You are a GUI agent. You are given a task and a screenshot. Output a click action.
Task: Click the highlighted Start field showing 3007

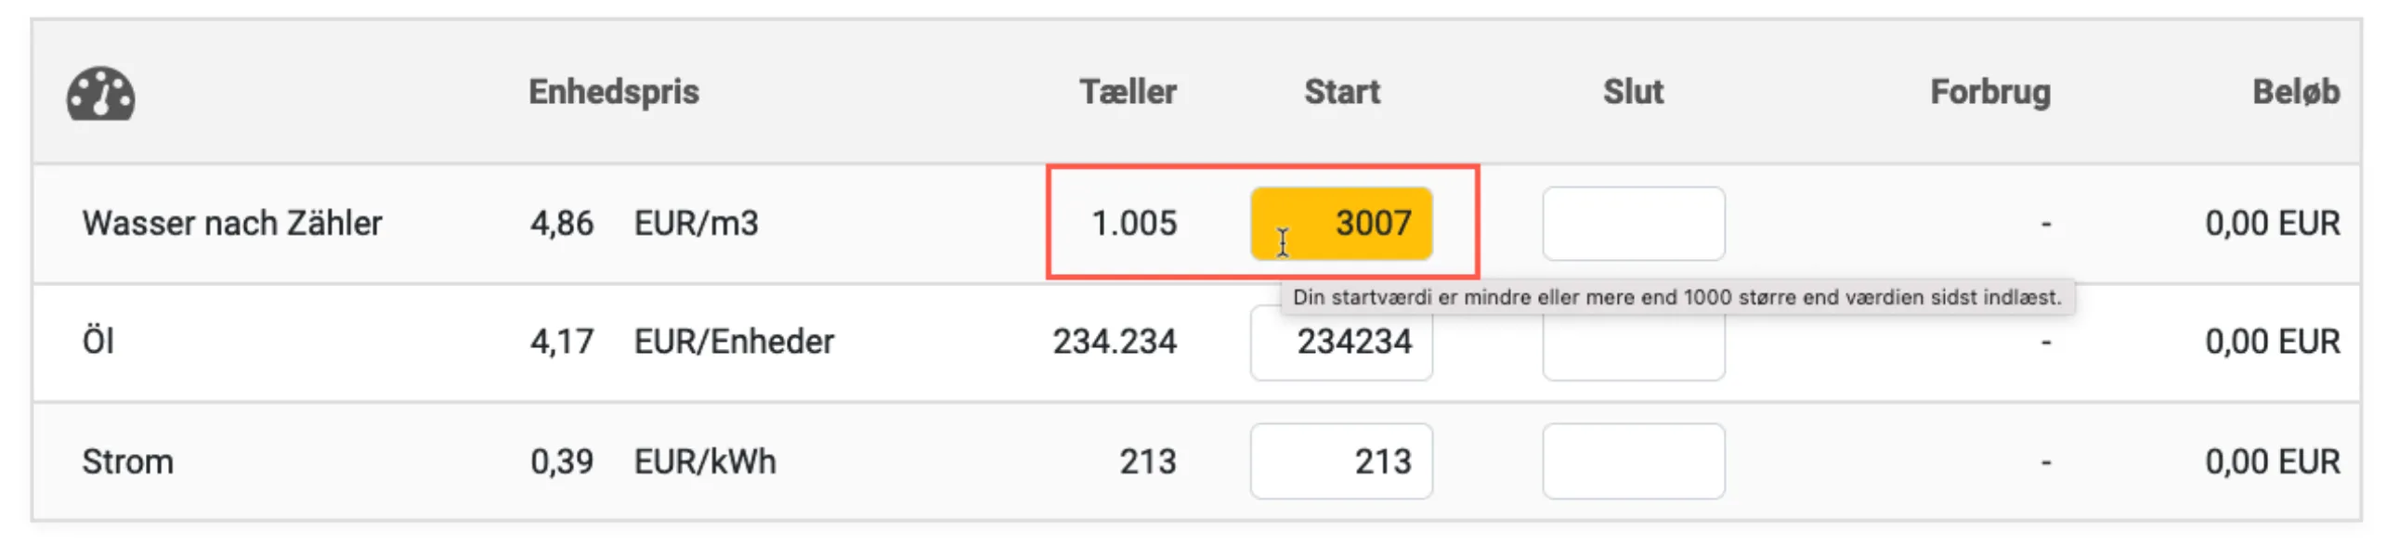pyautogui.click(x=1339, y=224)
